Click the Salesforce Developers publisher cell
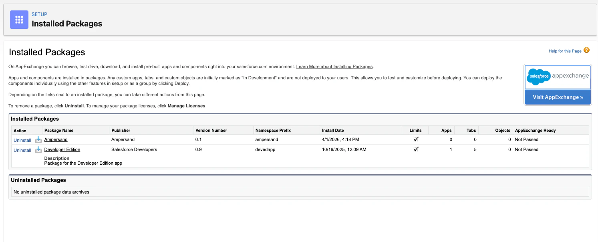The height and width of the screenshot is (242, 598). coord(134,149)
